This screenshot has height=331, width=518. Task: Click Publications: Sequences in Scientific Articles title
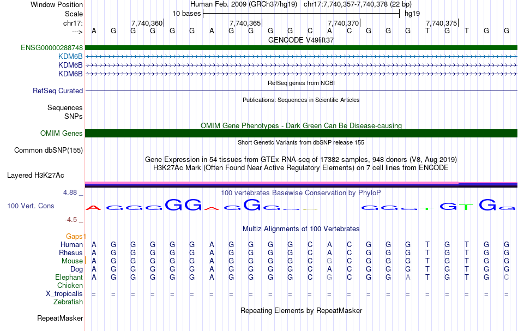pyautogui.click(x=301, y=100)
